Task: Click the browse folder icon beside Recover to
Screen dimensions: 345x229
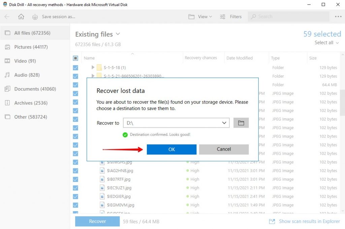Action: [x=241, y=123]
